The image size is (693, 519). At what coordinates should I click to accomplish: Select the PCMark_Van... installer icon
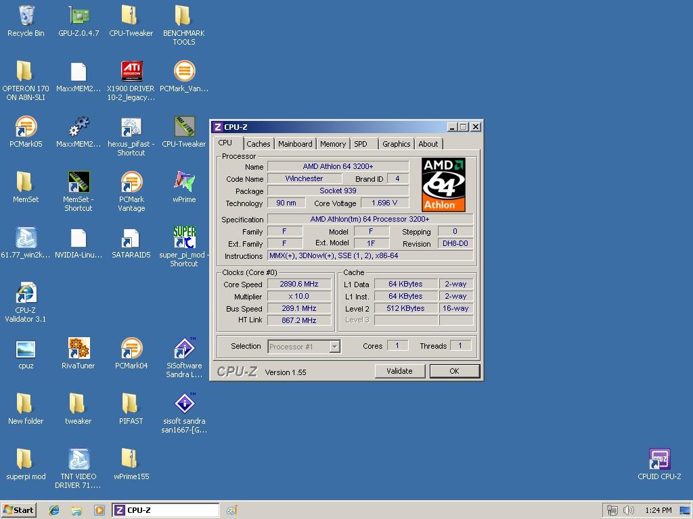(x=184, y=72)
